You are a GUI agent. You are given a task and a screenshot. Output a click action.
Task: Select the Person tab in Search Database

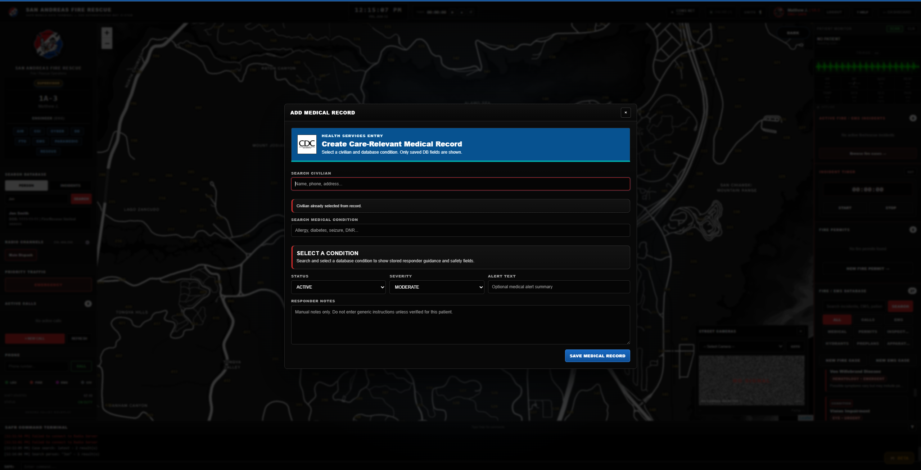tap(26, 185)
